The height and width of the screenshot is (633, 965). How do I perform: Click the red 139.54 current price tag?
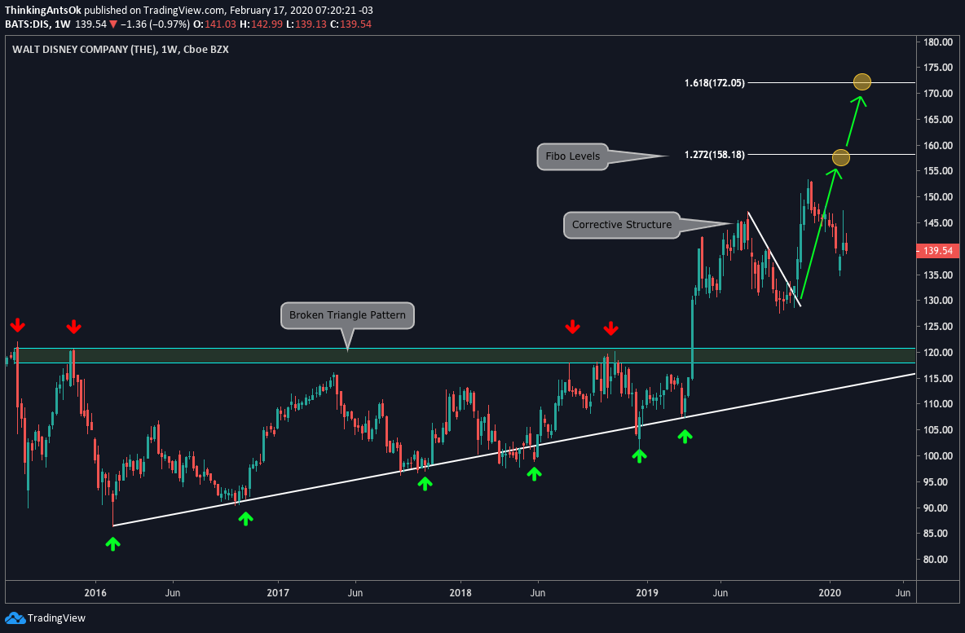[938, 250]
